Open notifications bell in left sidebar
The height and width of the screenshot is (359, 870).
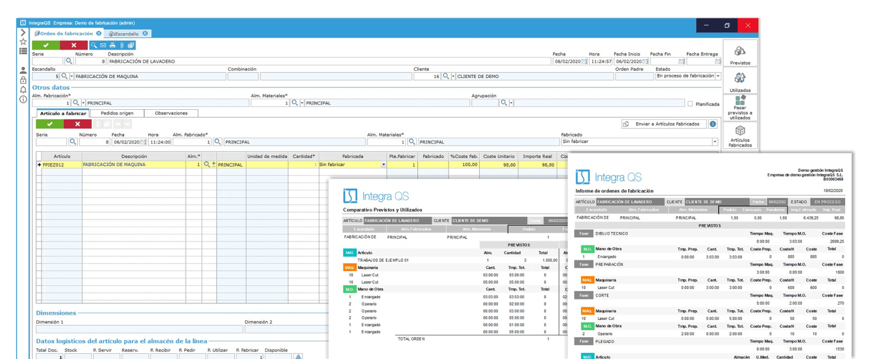point(23,90)
